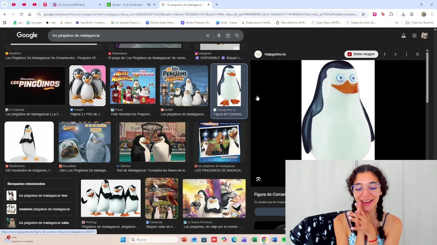This screenshot has width=437, height=245.
Task: Reload the current page
Action: [21, 14]
